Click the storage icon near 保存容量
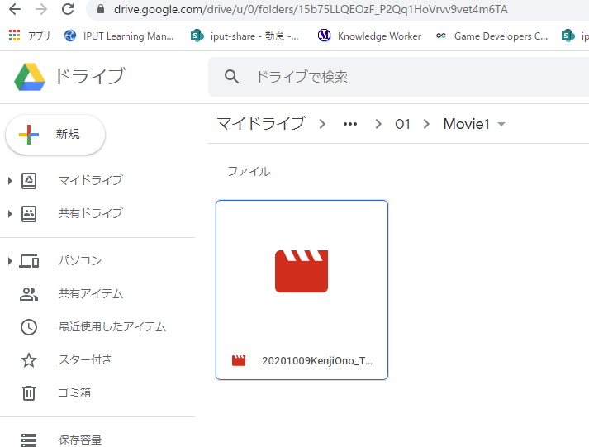 click(29, 440)
